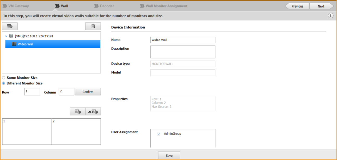This screenshot has height=160, width=337.
Task: Click into the Column input field
Action: pos(66,92)
